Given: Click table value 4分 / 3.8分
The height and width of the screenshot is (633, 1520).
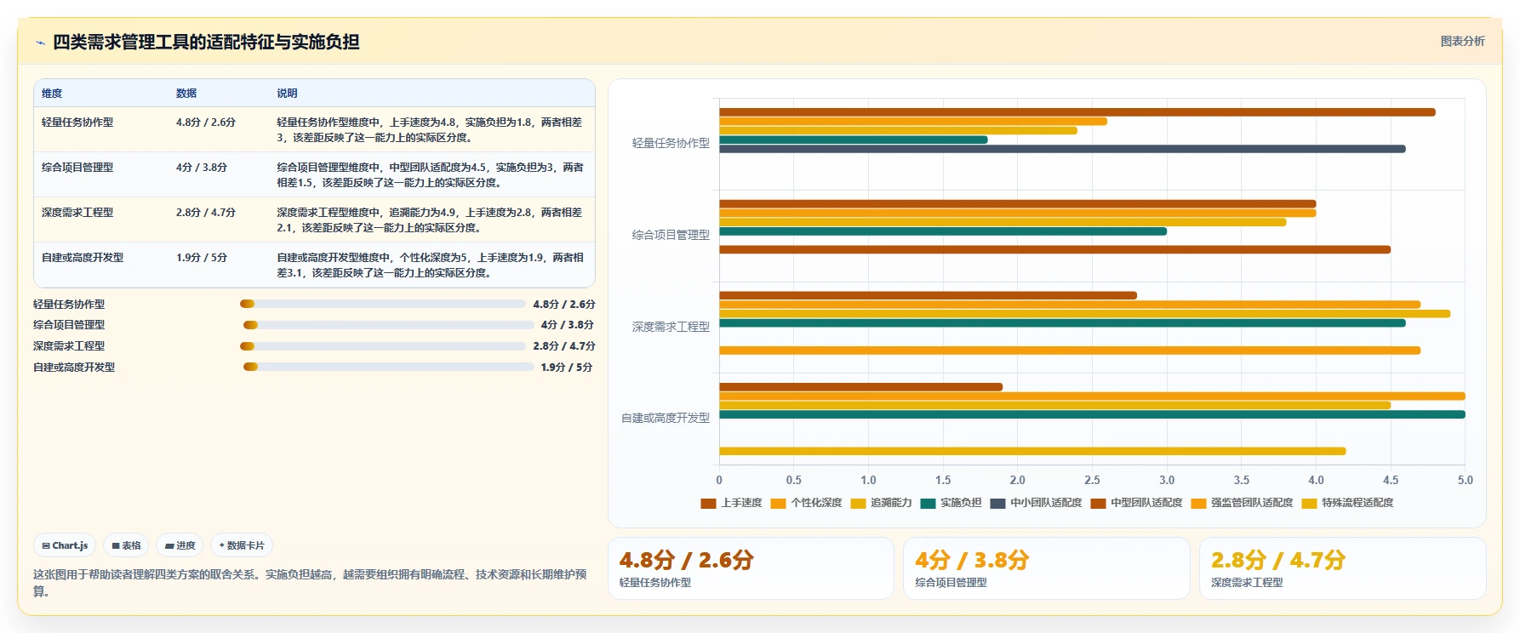Looking at the screenshot, I should (x=202, y=168).
